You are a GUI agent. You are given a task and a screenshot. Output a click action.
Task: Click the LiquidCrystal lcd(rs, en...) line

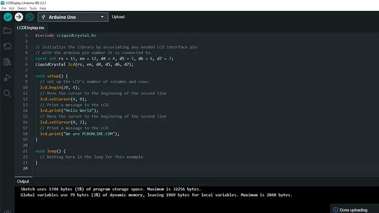(x=84, y=64)
